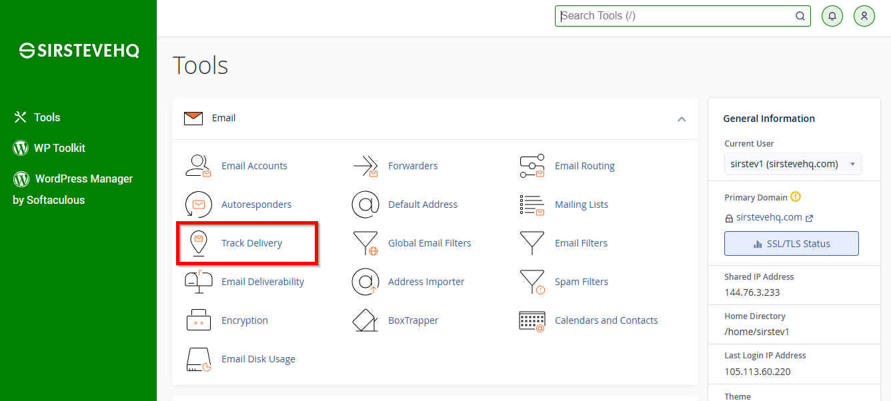Click the Last Login IP 105.113.60.220
The height and width of the screenshot is (401, 891).
pos(758,372)
